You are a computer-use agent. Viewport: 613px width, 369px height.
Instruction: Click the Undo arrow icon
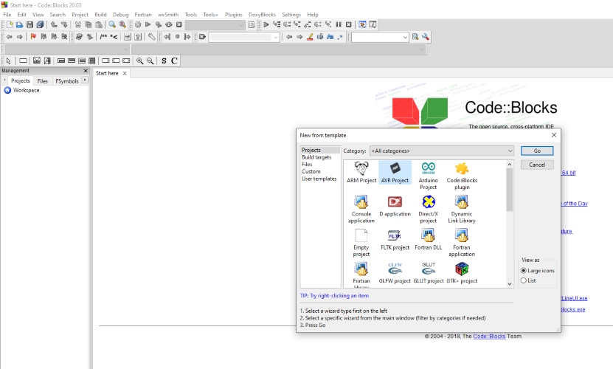click(54, 24)
